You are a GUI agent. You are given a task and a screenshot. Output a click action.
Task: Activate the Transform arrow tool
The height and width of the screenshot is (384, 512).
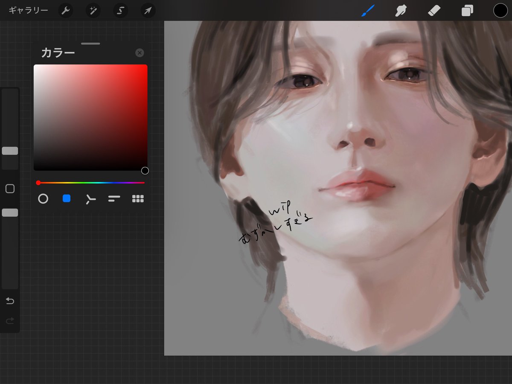(148, 11)
